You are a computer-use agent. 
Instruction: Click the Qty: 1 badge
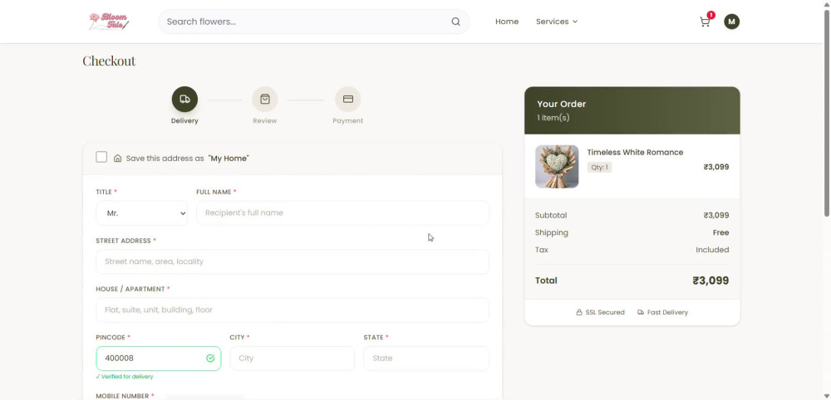click(599, 167)
